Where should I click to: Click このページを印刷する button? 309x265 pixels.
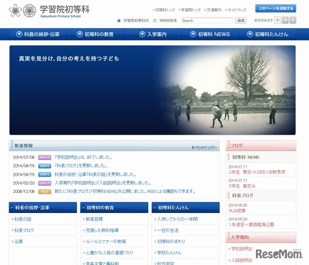pos(276,9)
